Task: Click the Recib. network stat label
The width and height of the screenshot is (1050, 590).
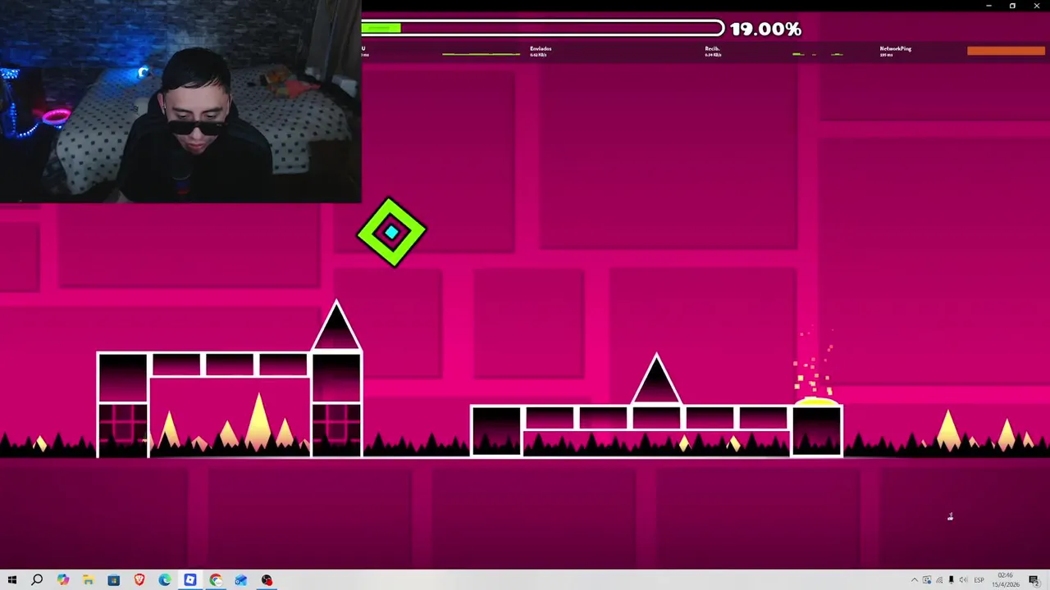Action: point(712,48)
